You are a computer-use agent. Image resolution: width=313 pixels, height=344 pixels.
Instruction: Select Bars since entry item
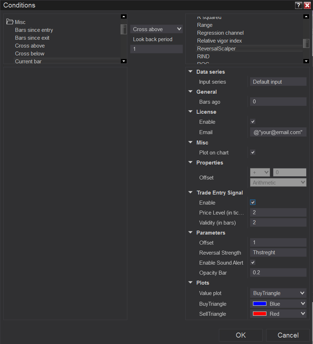(34, 30)
